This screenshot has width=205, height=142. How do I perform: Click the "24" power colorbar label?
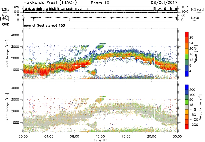click(x=191, y=43)
